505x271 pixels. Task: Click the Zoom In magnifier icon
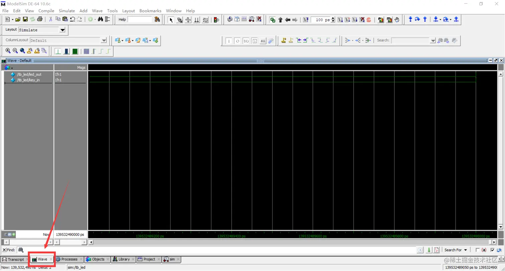(8, 51)
